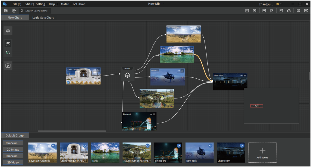This screenshot has width=312, height=167.
Task: Click the app logo in title bar
Action: tap(5, 4)
